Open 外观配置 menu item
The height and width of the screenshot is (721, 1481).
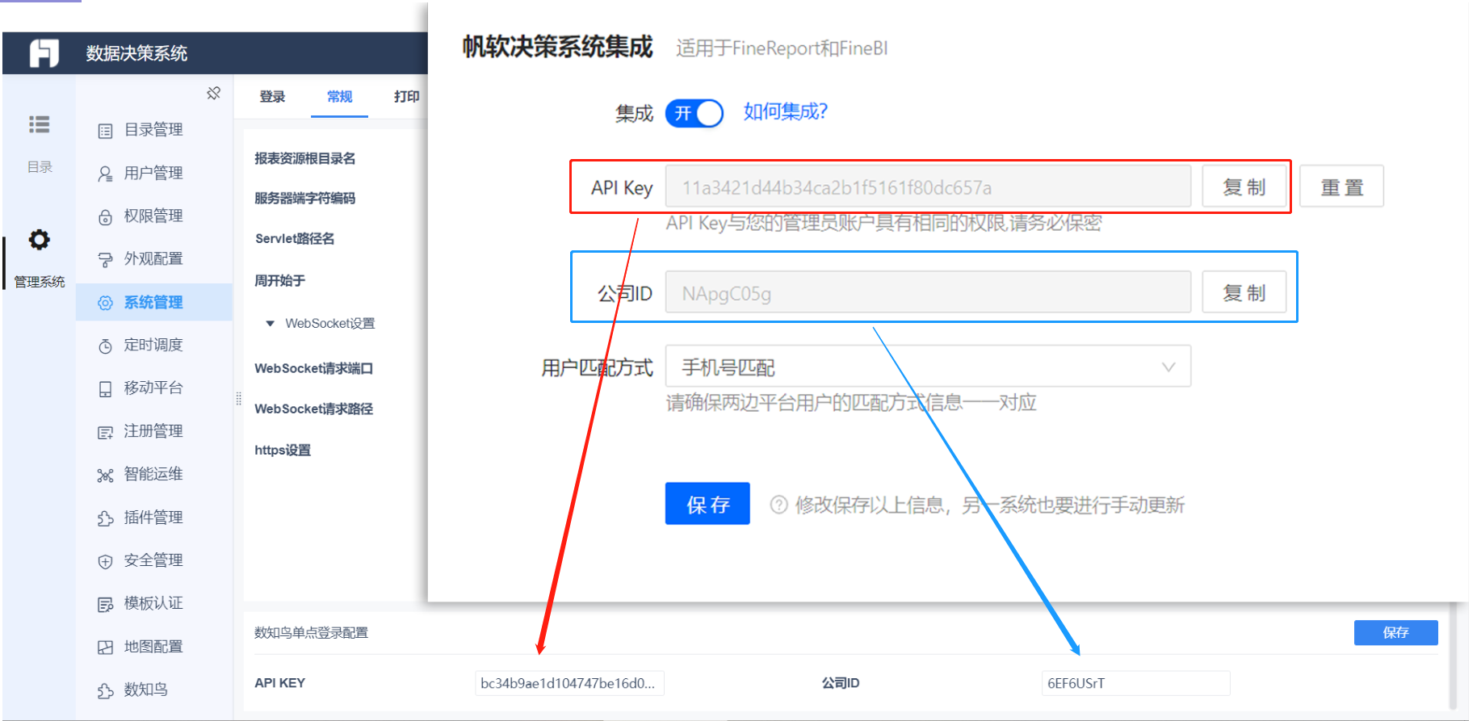tap(153, 258)
